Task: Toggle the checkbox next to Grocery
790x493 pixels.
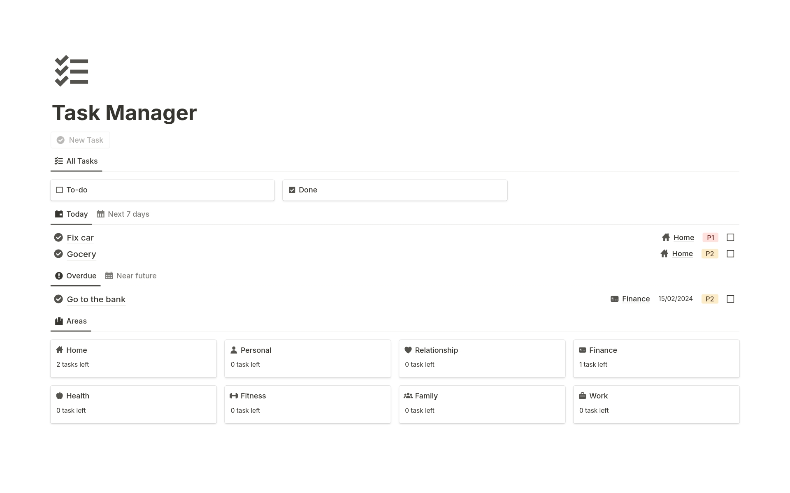Action: (730, 254)
